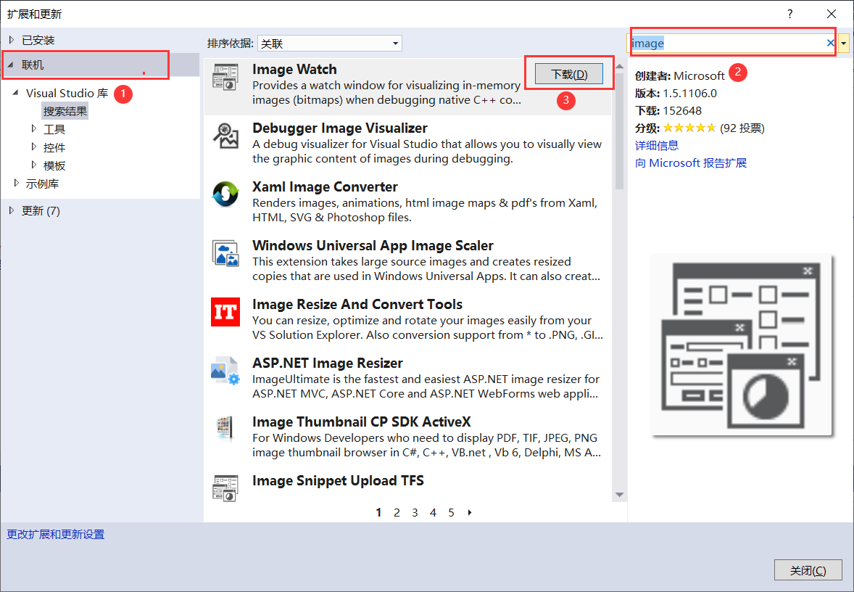The image size is (854, 592).
Task: Clear the search box with the X
Action: [830, 43]
